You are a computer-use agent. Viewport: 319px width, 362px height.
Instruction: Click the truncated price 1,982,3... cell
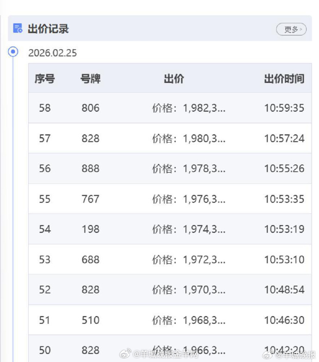[x=189, y=108]
